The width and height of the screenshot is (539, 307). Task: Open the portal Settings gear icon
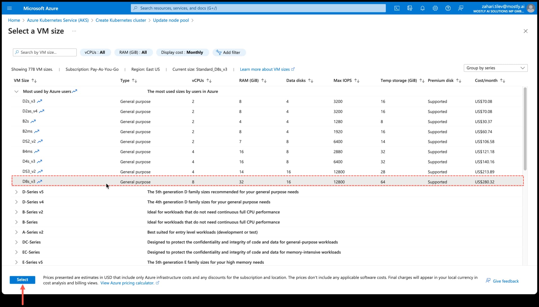435,8
